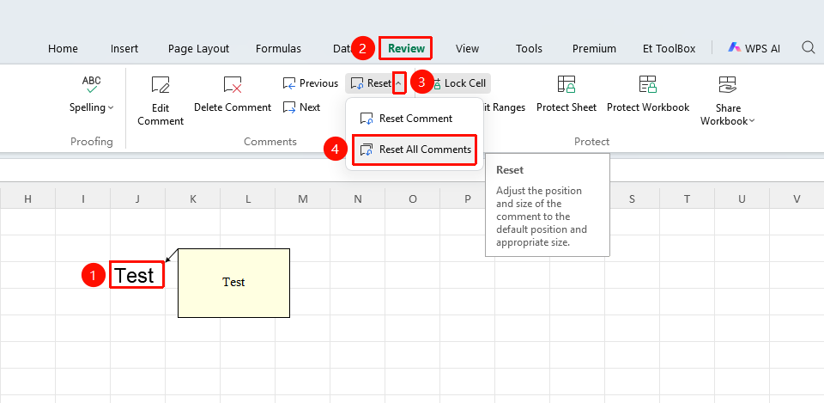Click the formula bar input

click(x=412, y=170)
